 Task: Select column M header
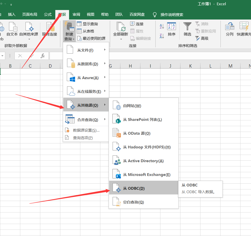(230, 66)
